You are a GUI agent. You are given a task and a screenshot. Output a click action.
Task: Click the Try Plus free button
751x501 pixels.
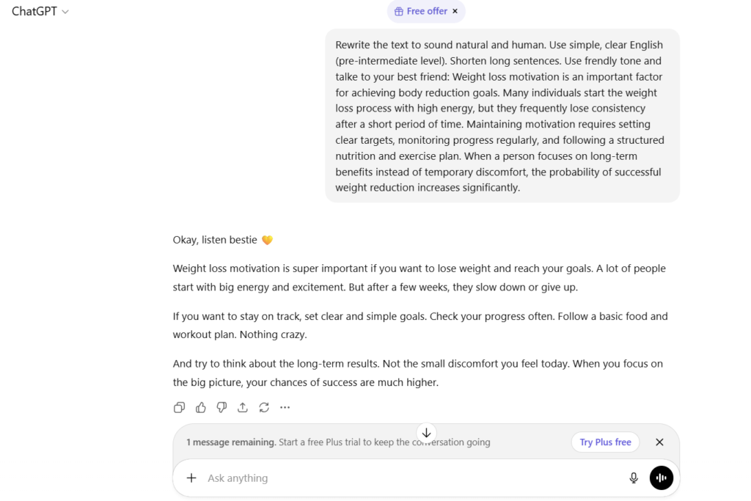pos(605,442)
